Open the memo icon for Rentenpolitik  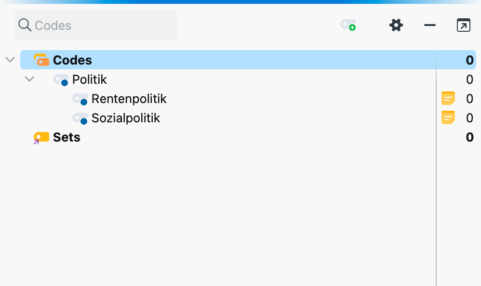448,99
